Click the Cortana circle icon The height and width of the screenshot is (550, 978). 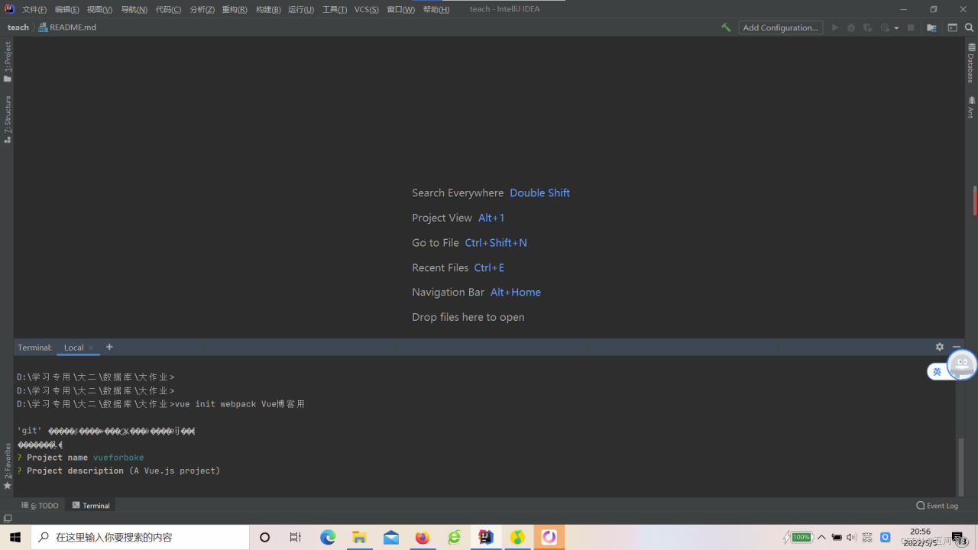[264, 537]
